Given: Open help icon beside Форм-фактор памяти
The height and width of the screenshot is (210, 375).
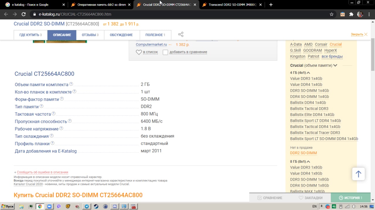Looking at the screenshot, I should tap(62, 99).
